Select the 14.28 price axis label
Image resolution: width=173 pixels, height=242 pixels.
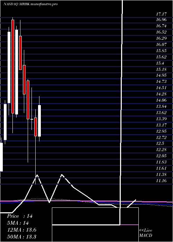click(x=161, y=94)
